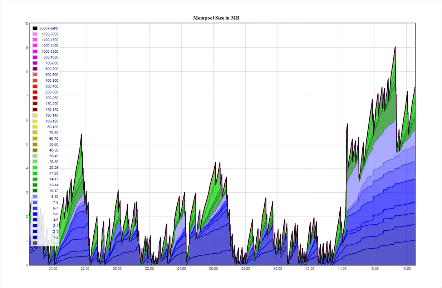Screen dimensions: 442x288
Task: Select the 16:00 time axis label
Action: coord(374,269)
